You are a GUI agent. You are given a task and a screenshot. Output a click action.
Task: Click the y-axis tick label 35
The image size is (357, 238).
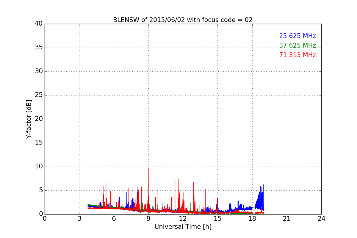(39, 48)
